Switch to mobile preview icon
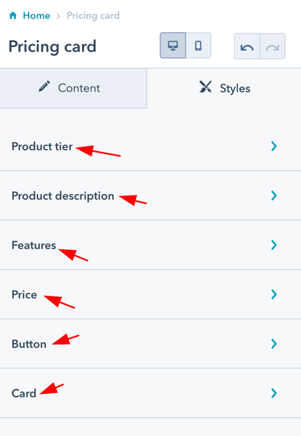The width and height of the screenshot is (301, 436). tap(198, 45)
